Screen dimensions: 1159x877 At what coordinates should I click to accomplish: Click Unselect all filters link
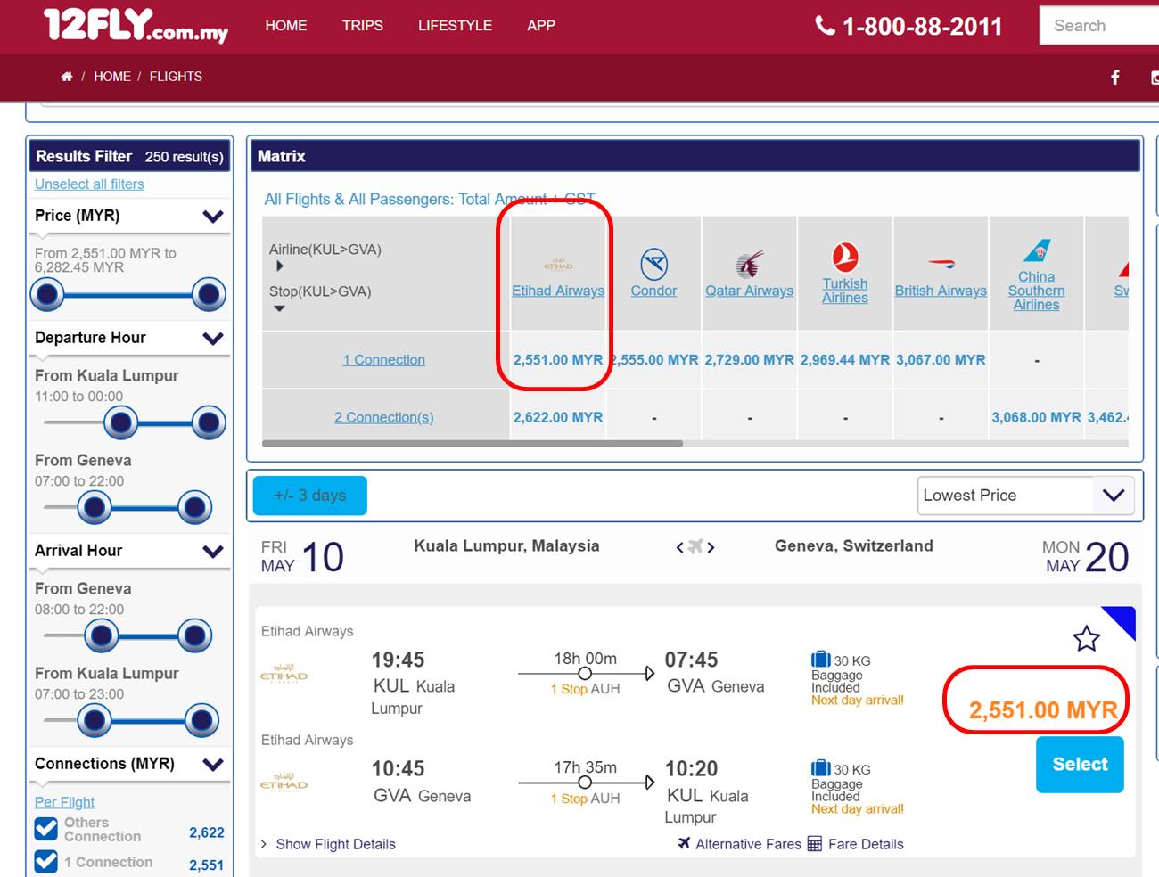pos(89,184)
